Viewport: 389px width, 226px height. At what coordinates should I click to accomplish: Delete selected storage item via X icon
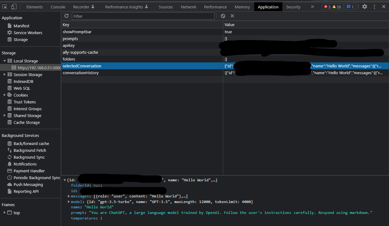click(232, 16)
